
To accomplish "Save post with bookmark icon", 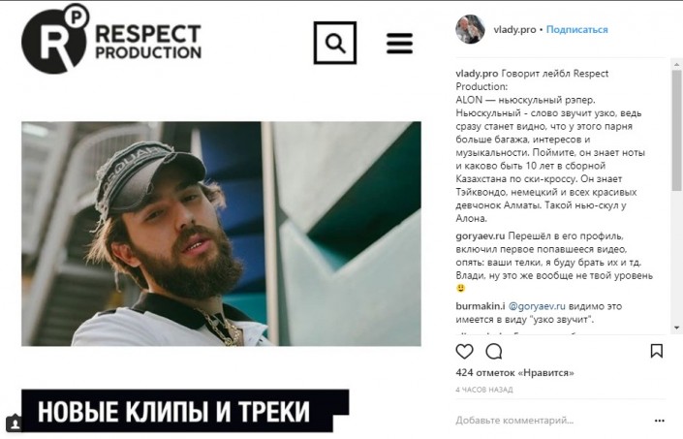I will click(657, 351).
